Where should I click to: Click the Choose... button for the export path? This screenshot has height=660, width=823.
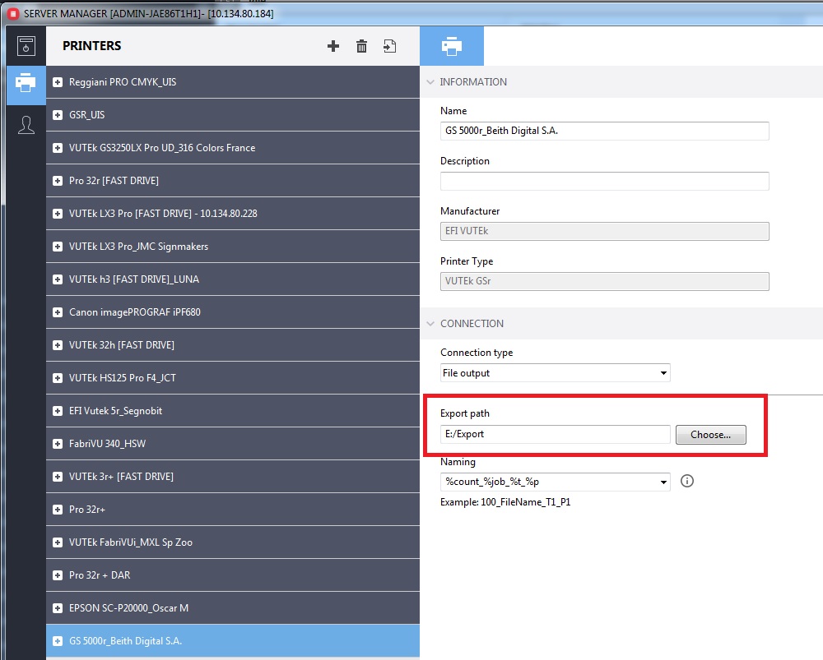710,434
